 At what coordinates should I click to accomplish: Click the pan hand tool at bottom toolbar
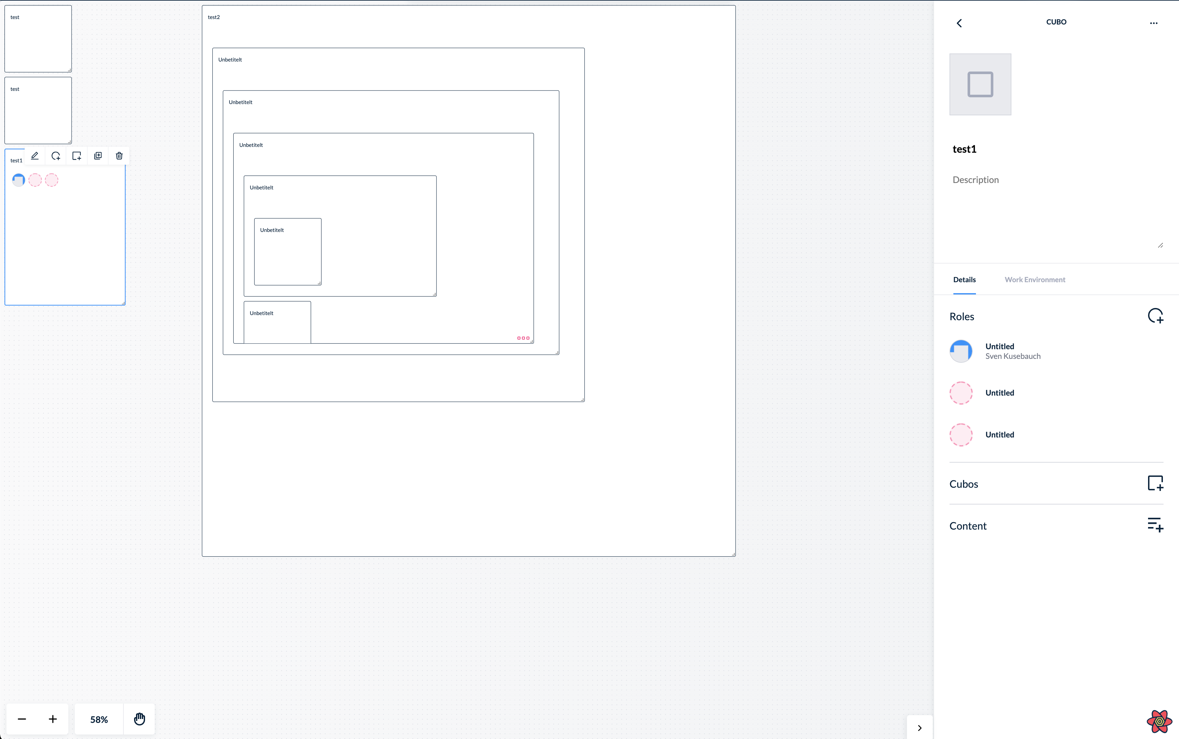(x=140, y=719)
